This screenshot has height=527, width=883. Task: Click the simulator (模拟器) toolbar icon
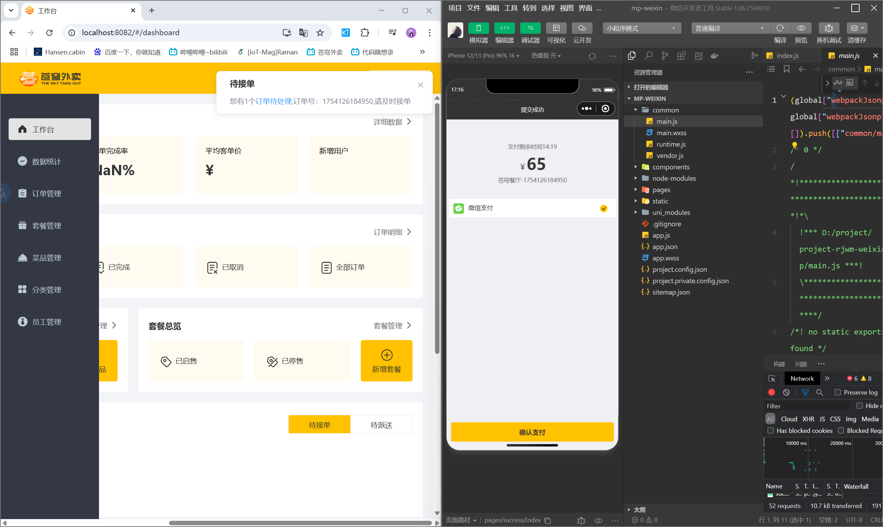478,28
